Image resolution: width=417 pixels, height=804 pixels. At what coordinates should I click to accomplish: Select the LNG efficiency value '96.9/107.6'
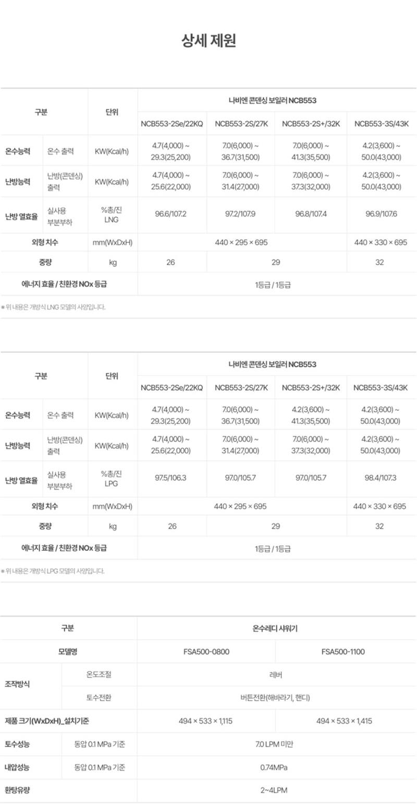click(381, 215)
